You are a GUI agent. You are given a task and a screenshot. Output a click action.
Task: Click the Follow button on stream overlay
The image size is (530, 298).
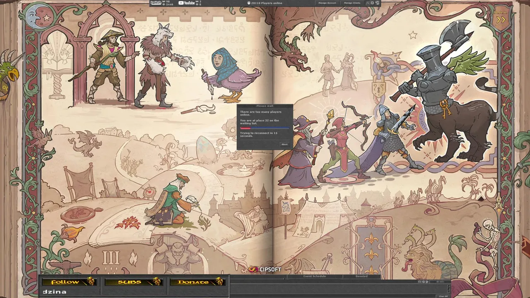pos(70,282)
